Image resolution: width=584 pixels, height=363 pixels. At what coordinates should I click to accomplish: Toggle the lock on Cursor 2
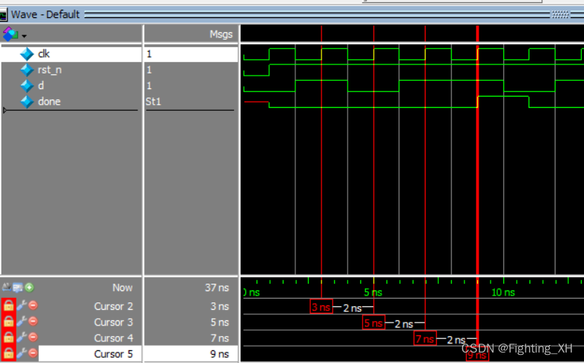8,306
